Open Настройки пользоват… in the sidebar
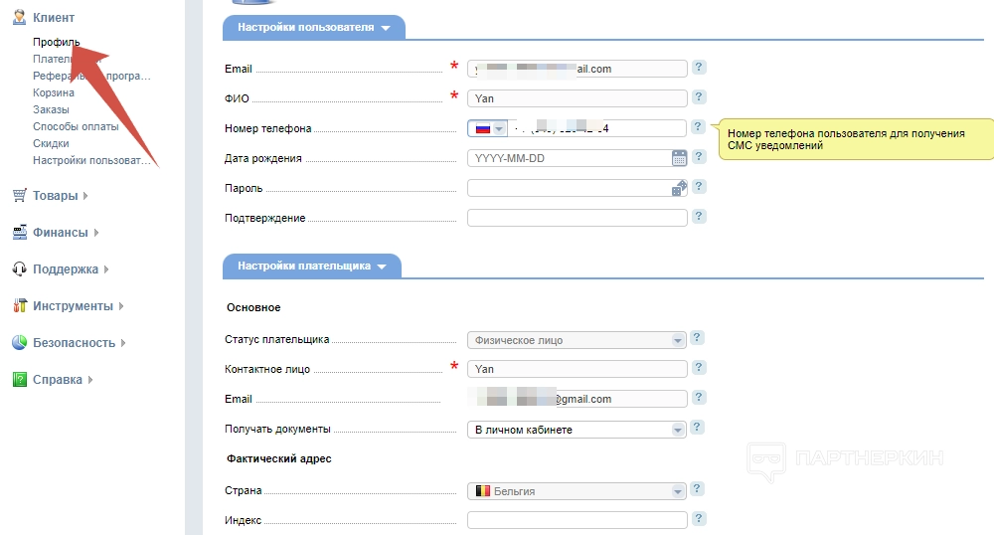Screen dimensions: 994x535 click(91, 160)
